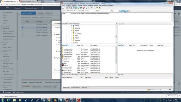
Task: Click the process queue toolbar icon
Action: [81, 8]
